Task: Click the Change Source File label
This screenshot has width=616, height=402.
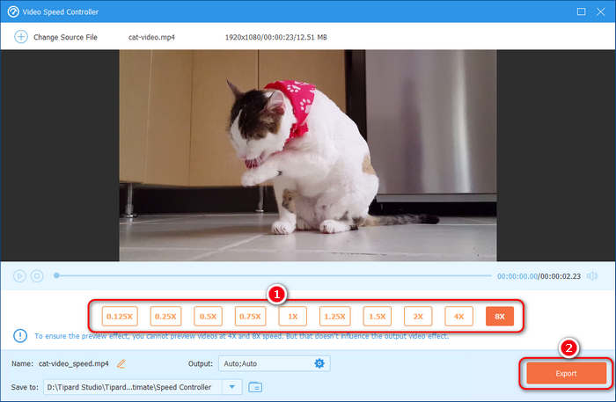Action: pyautogui.click(x=65, y=37)
